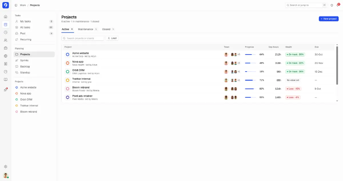Select Projects under Planning

[34, 54]
